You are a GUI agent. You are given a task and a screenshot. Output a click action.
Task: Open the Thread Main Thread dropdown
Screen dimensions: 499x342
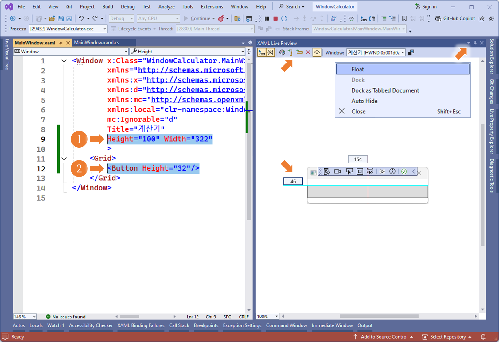click(215, 29)
